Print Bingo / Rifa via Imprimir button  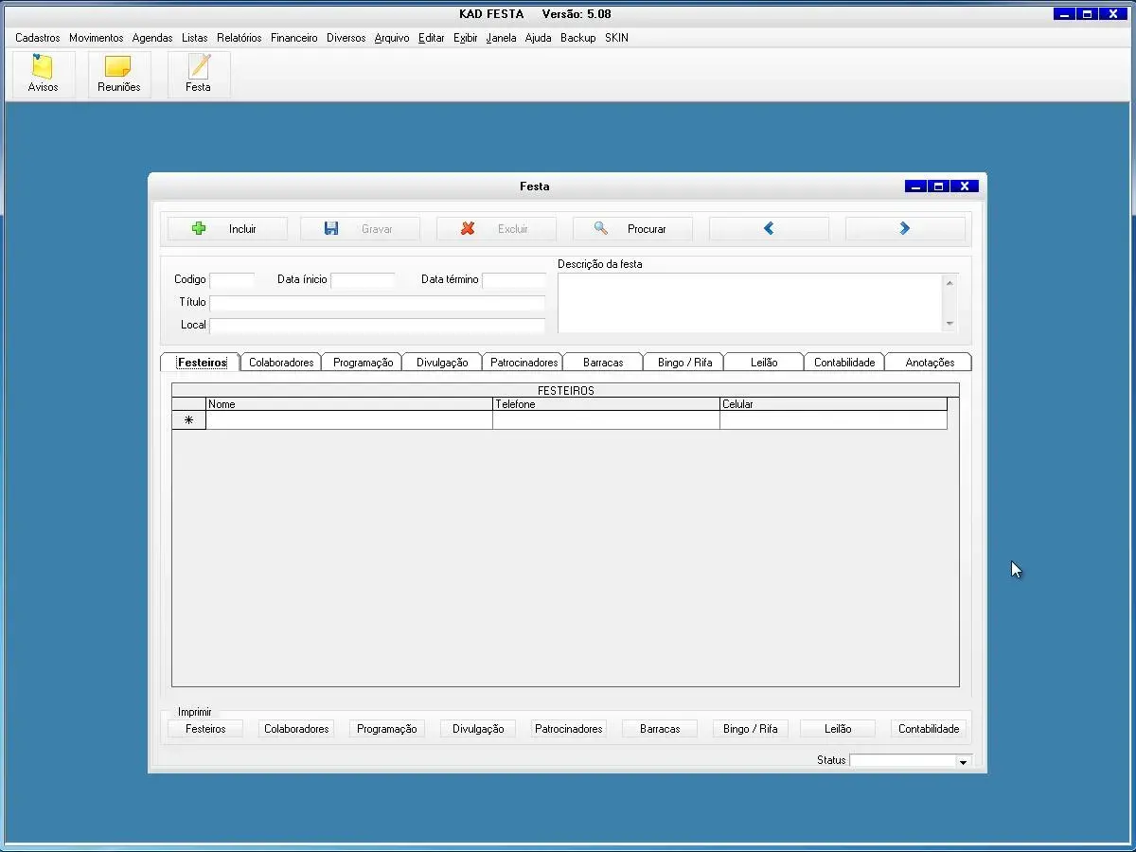click(x=751, y=729)
